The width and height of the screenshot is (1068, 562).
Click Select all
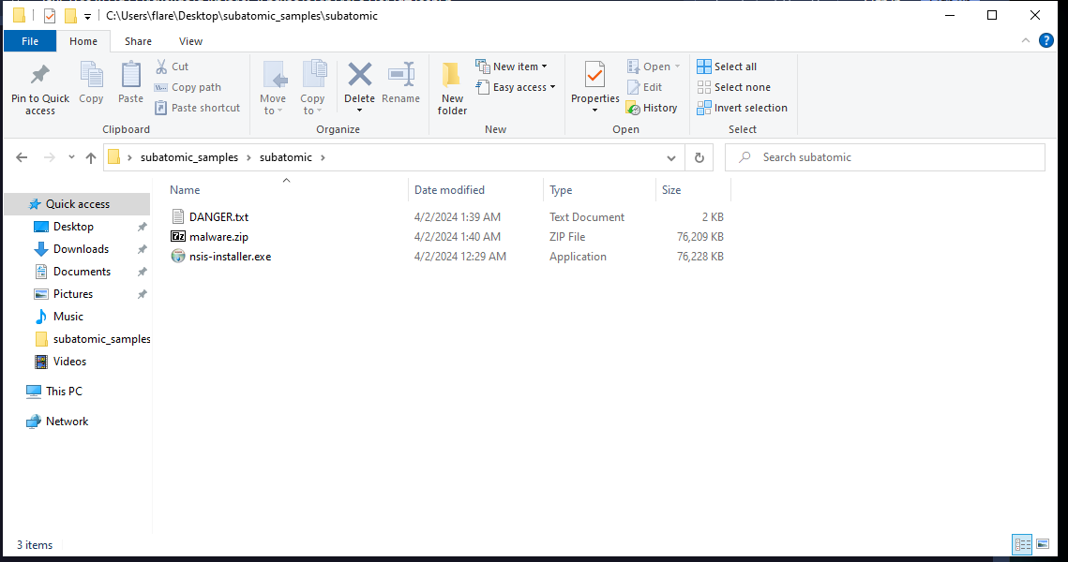727,67
